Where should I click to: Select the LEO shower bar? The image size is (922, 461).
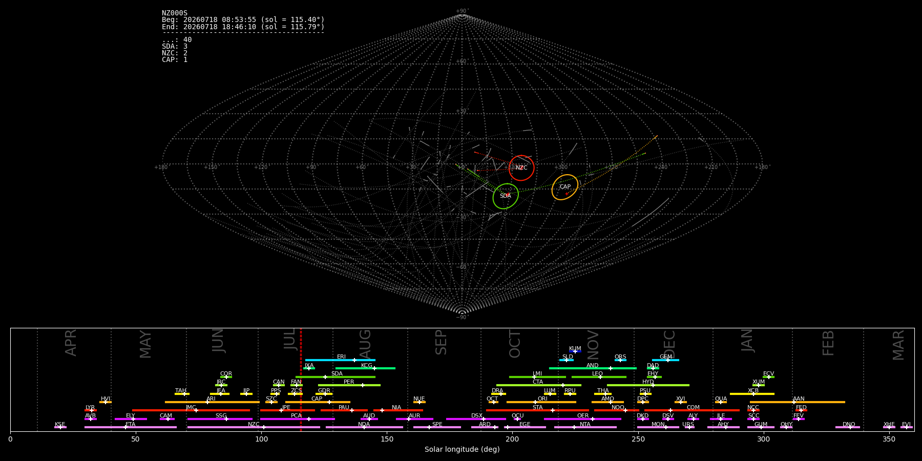click(599, 377)
